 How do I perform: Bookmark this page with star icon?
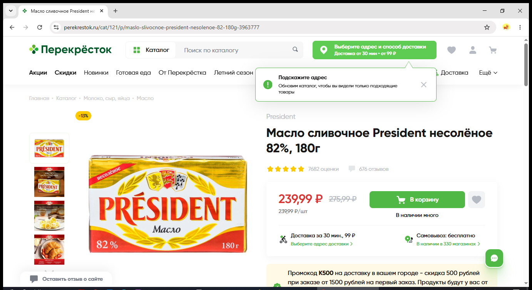click(487, 27)
